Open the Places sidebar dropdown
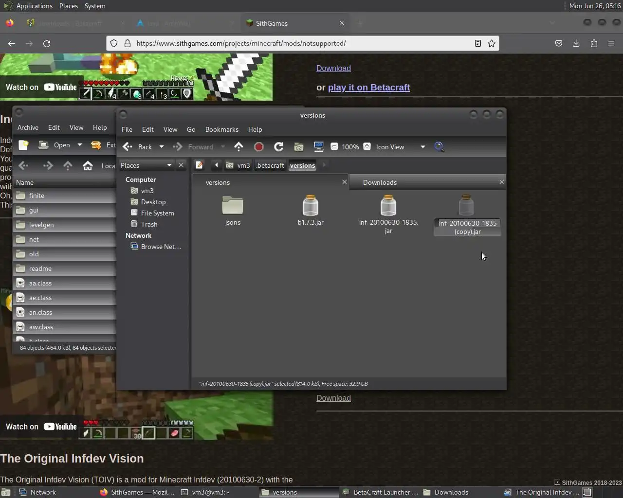Screen dimensions: 623x498 coord(147,165)
